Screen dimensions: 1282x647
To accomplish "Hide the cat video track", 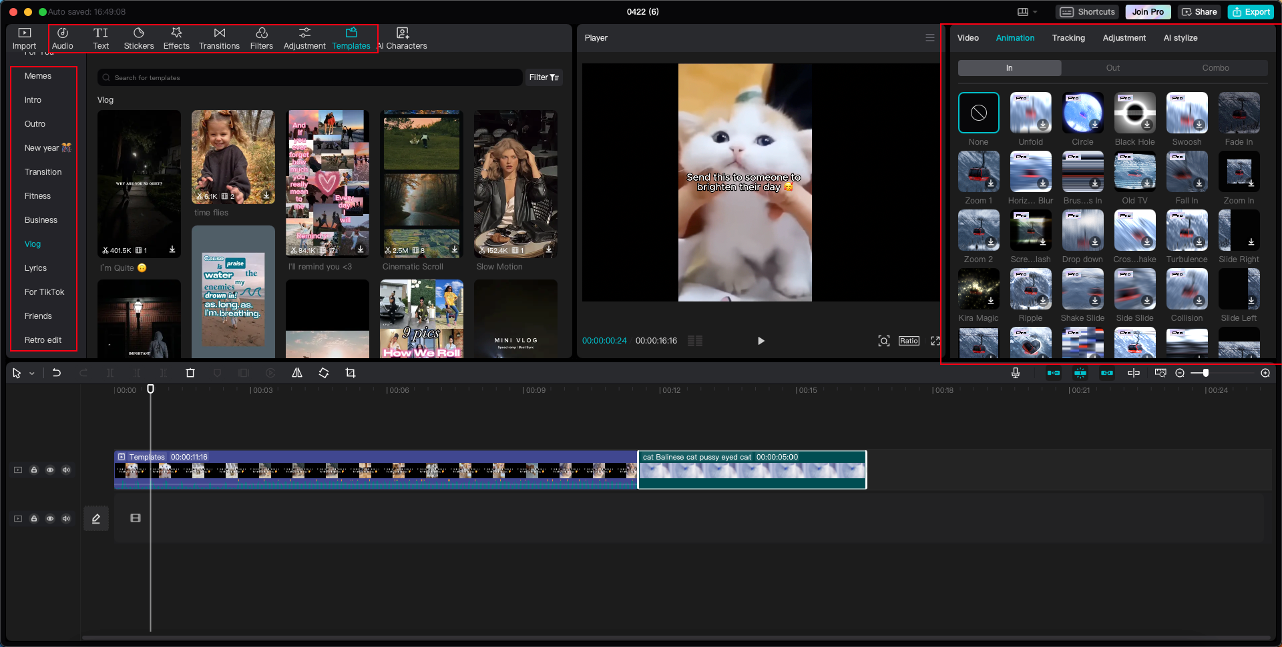I will [50, 470].
